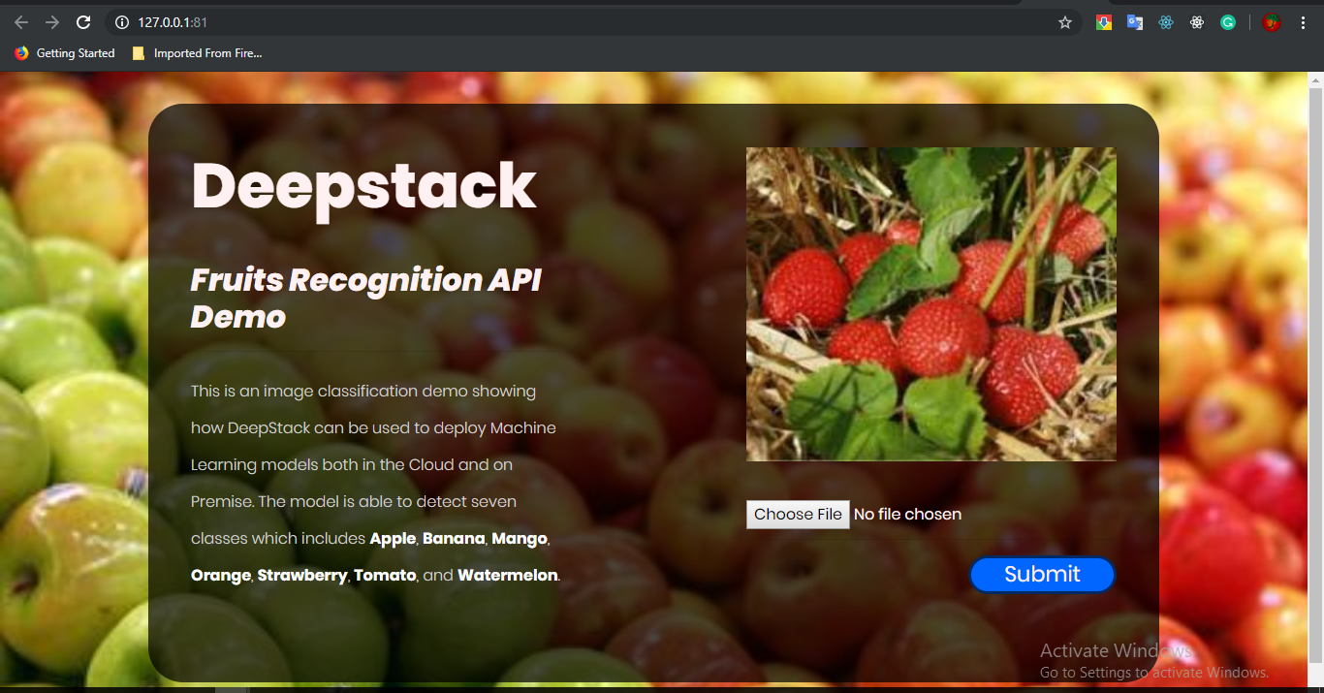The image size is (1324, 693).
Task: Open the Google Translate extension
Action: (x=1135, y=22)
